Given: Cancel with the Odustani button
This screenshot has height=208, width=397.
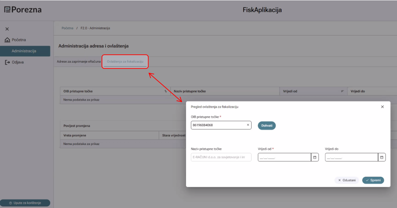Looking at the screenshot, I should (347, 180).
